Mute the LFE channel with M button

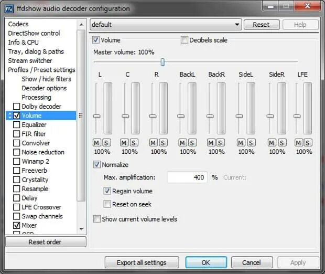coord(298,143)
